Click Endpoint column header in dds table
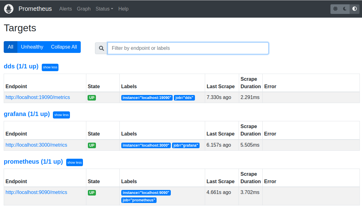 (16, 86)
